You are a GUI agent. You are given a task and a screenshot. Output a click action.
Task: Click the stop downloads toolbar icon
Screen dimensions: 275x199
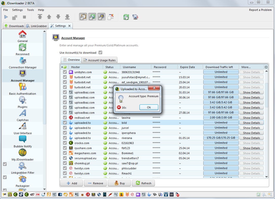click(x=24, y=17)
